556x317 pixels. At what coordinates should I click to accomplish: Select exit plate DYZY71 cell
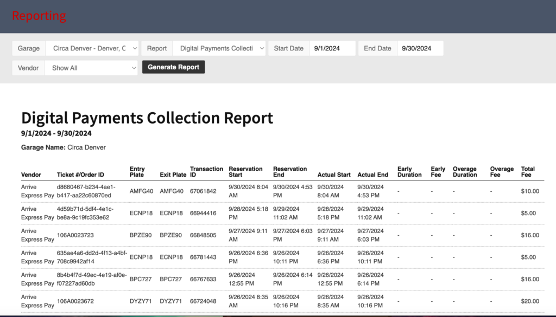[x=172, y=301]
